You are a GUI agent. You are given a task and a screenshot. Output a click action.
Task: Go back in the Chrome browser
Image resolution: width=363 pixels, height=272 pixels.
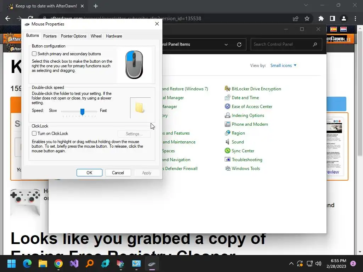pyautogui.click(x=8, y=18)
